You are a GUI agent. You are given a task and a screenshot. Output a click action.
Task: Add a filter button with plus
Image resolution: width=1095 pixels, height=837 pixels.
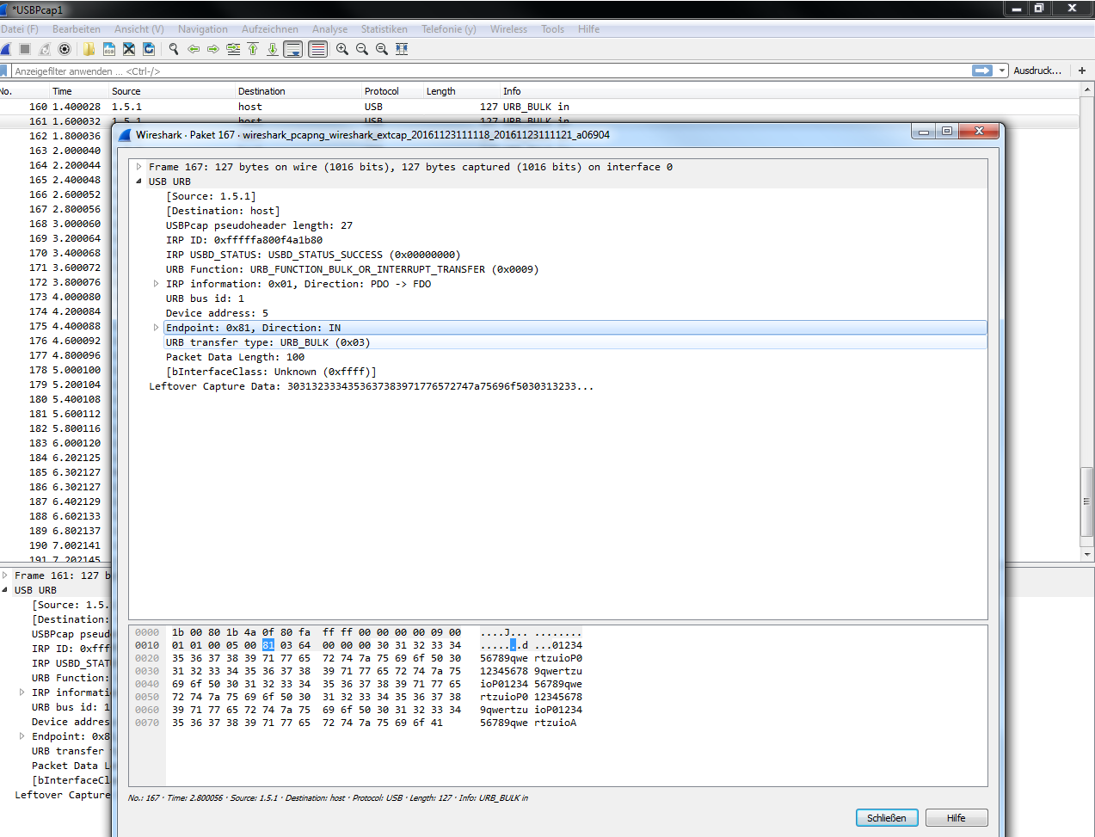(x=1082, y=71)
